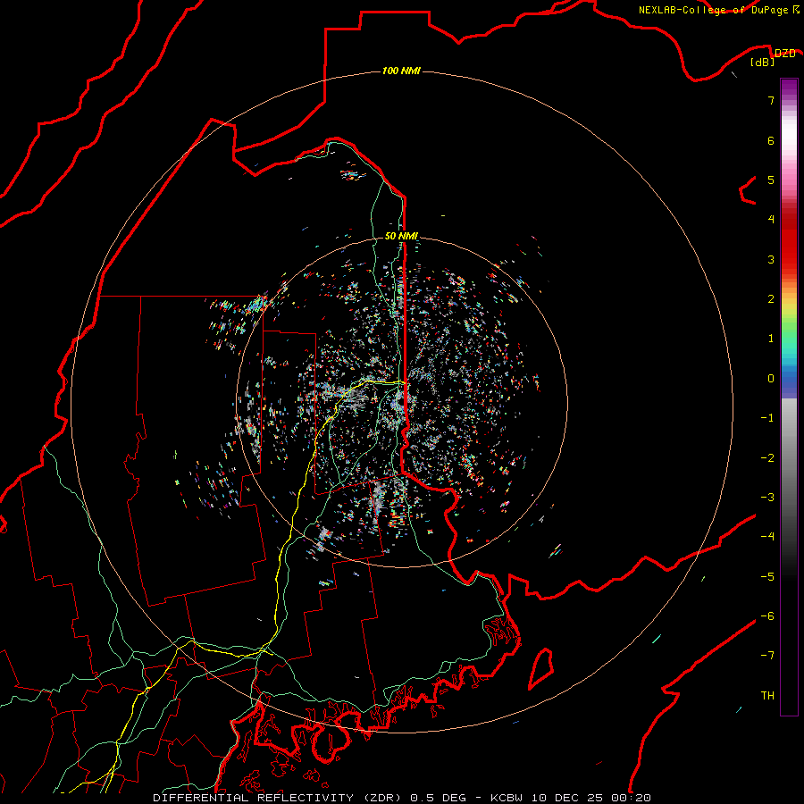Click the -4 value on the color scale
This screenshot has height=804, width=804.
tap(767, 537)
